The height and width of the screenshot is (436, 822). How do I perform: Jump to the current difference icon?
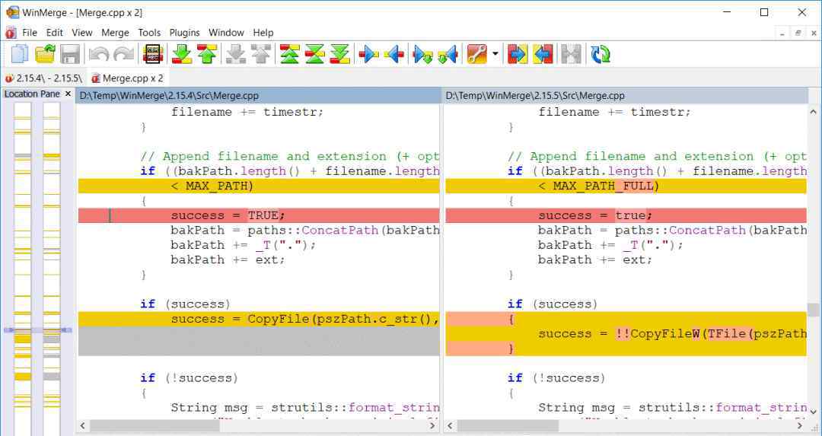(314, 55)
